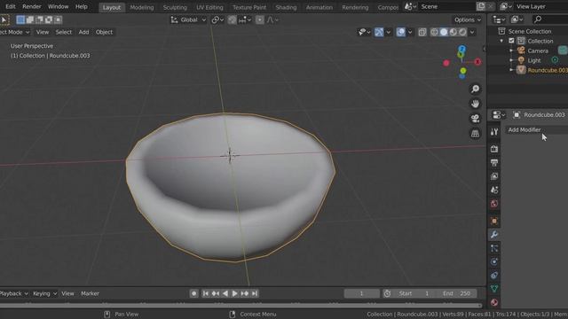Screen dimensions: 568x319
Task: Toggle proportional editing button
Action: (x=260, y=19)
